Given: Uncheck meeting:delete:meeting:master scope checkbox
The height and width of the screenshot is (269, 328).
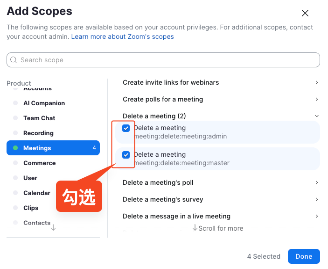Looking at the screenshot, I should tap(126, 155).
